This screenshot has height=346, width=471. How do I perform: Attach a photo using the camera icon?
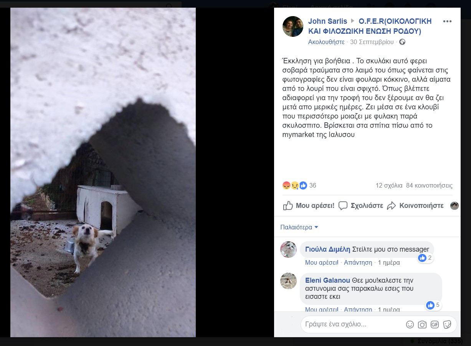click(x=422, y=325)
